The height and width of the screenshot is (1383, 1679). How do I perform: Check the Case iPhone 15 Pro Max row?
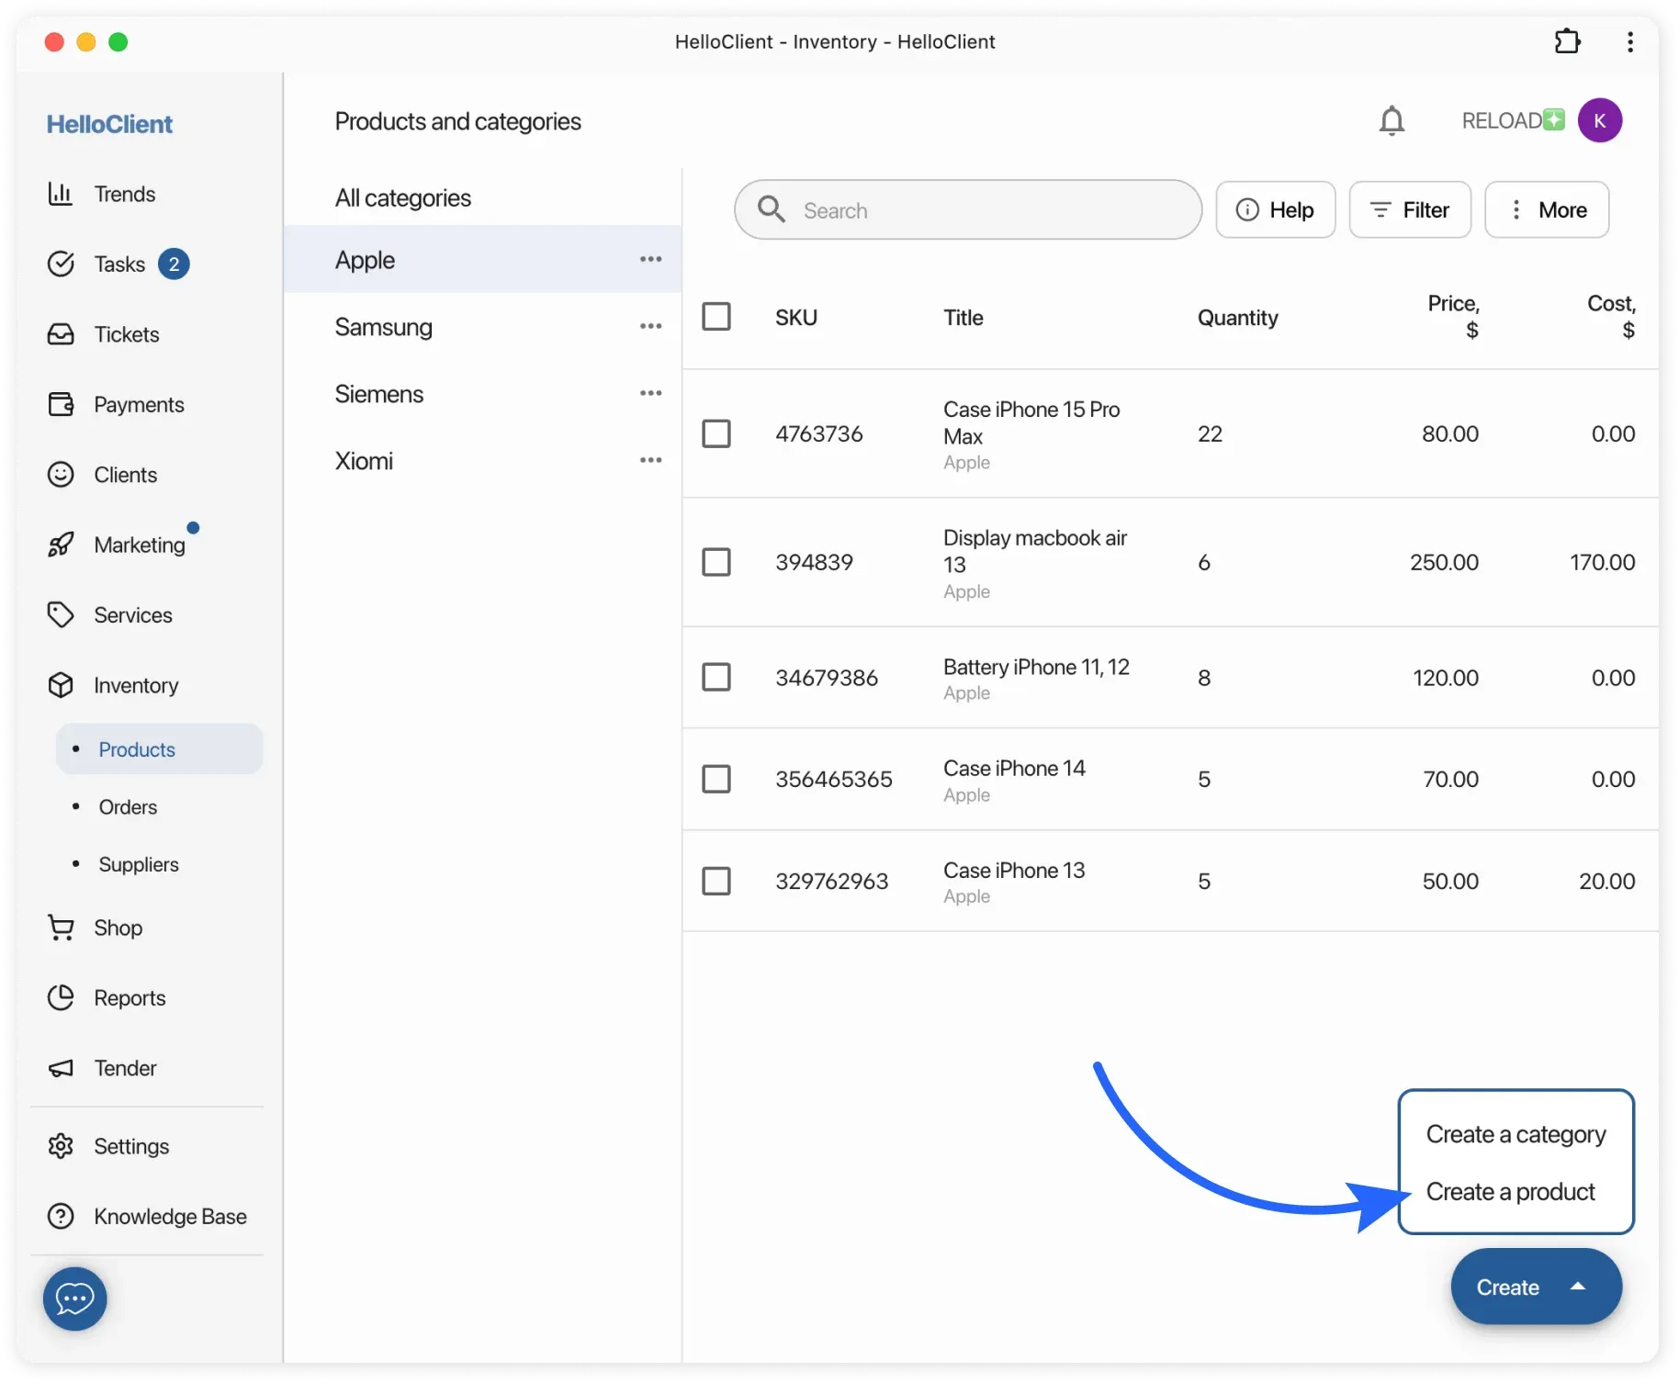(717, 433)
